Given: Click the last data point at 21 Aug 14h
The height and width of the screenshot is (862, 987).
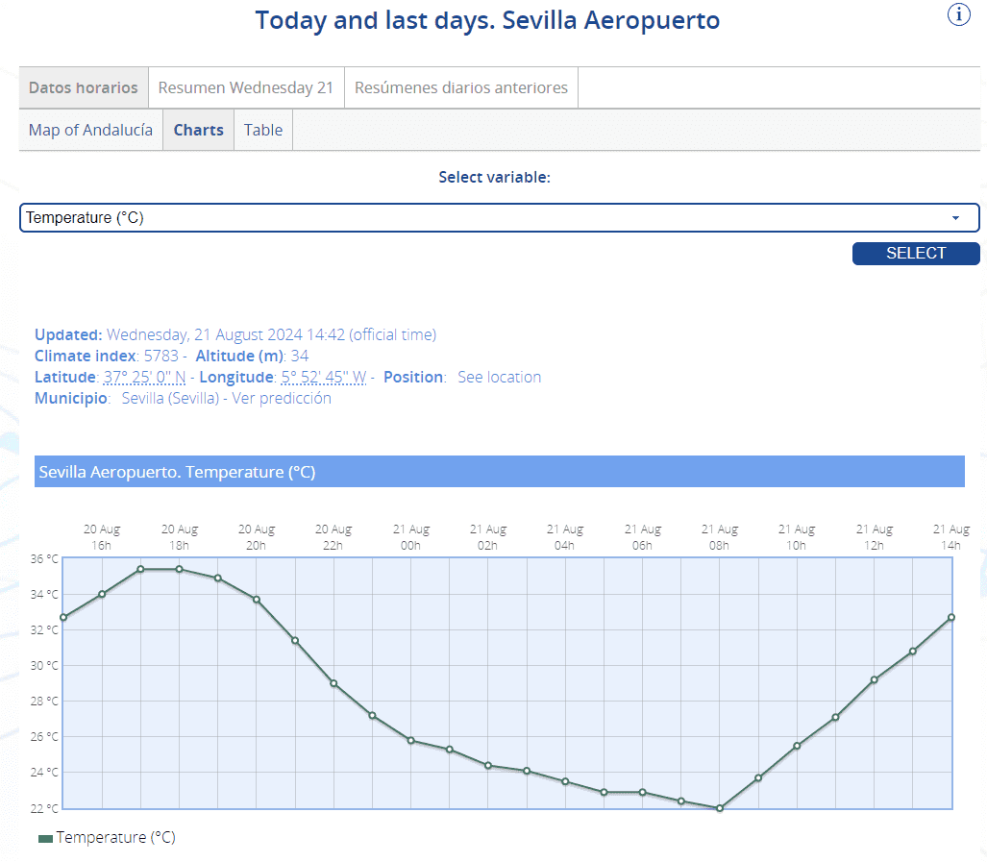Looking at the screenshot, I should coord(951,617).
